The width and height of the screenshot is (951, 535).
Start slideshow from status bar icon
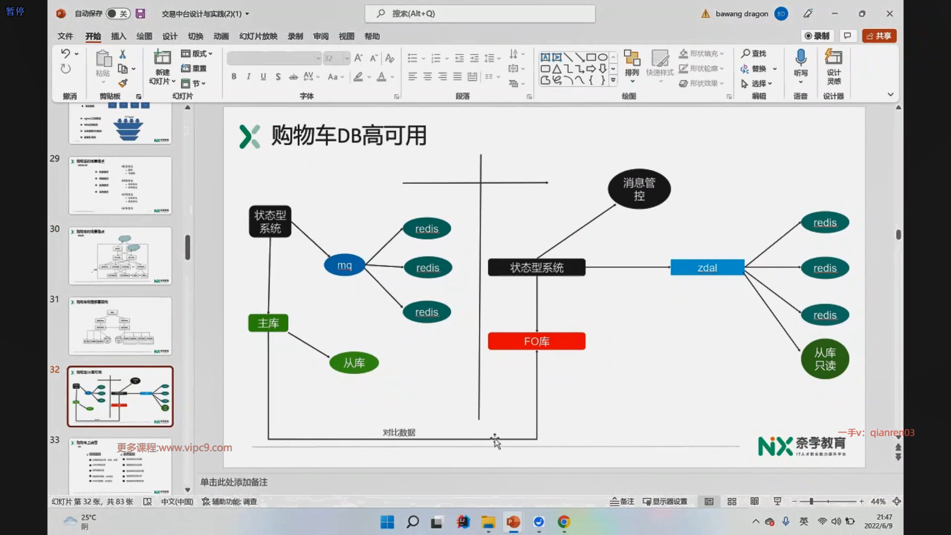(777, 501)
